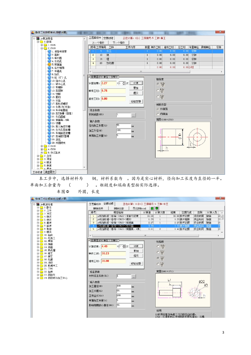Click the 热处理 folder icon in lower tree
Viewport: 251px width, 355px height.
click(x=41, y=250)
